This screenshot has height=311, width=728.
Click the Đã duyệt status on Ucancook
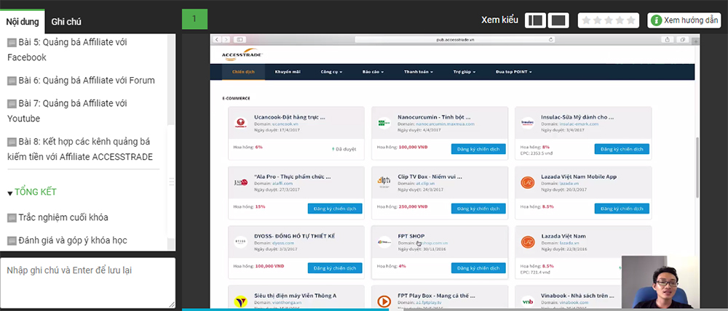point(344,149)
